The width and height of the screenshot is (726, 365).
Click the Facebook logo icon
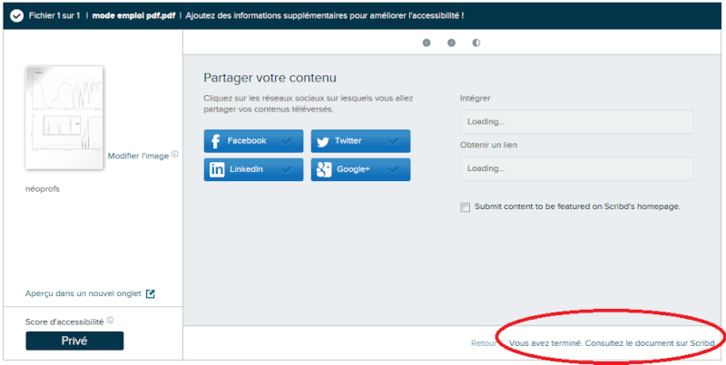[215, 141]
